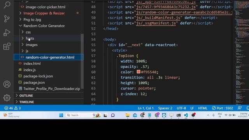Change the LF end-of-line sequence
Image resolution: width=249 pixels, height=140 pixels.
coord(192,108)
